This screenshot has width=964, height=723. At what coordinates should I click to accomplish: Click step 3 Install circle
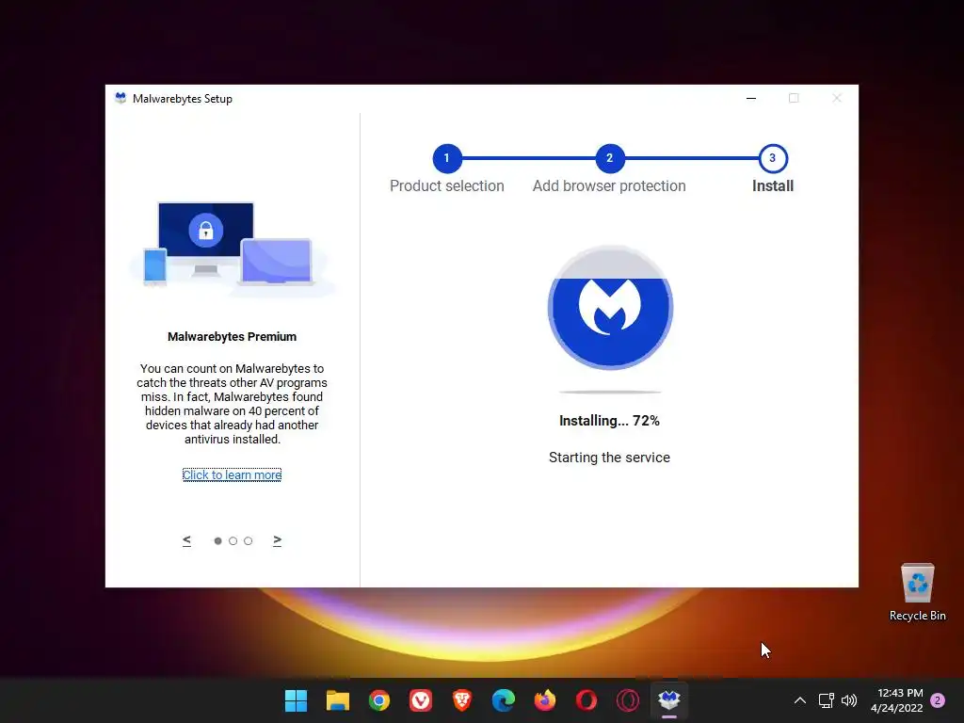point(773,158)
